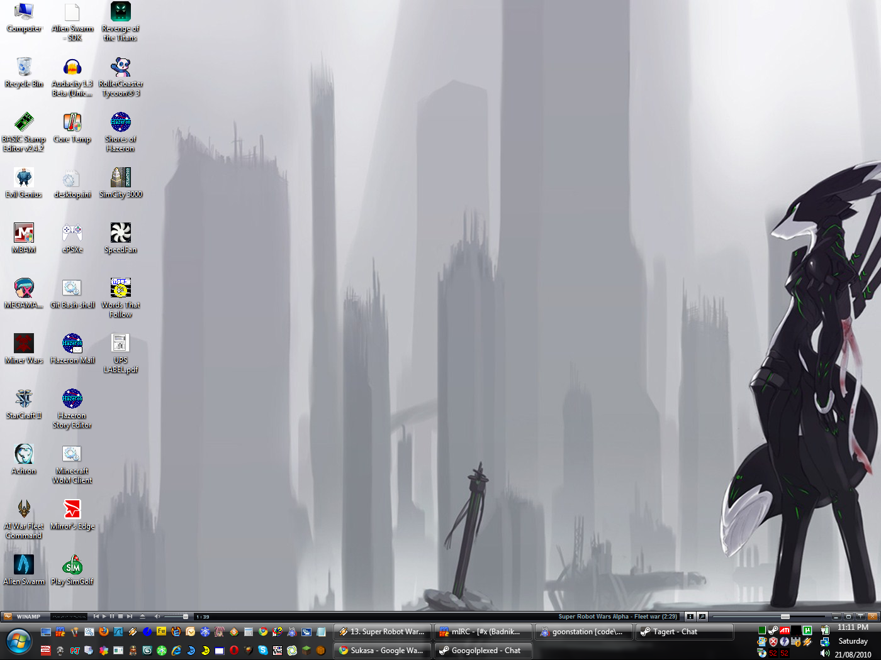
Task: Open BASIC Stamp Editor v2.4.2 icon
Action: [24, 133]
